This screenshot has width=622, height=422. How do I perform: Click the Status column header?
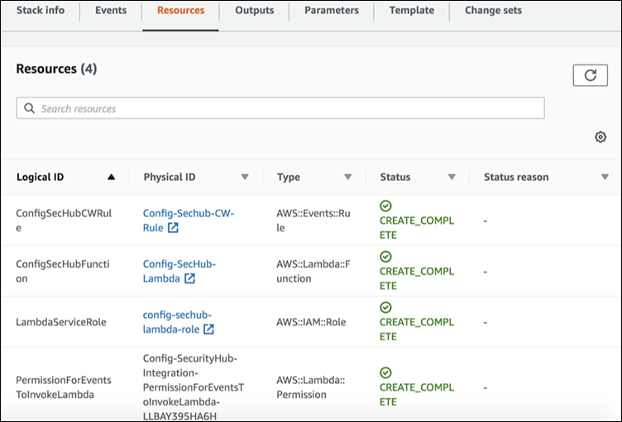pos(395,177)
